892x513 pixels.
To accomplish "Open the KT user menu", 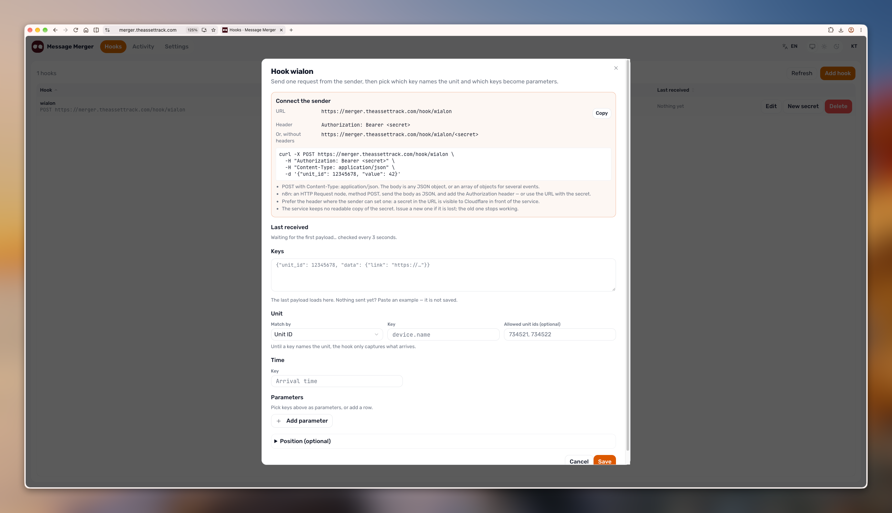I will coord(854,46).
